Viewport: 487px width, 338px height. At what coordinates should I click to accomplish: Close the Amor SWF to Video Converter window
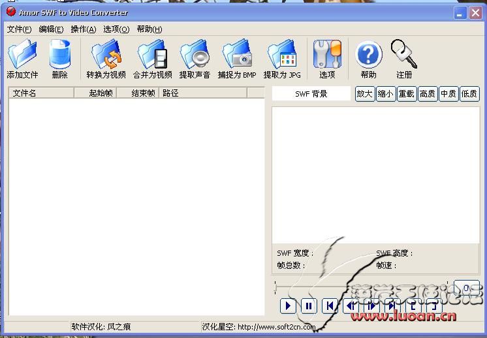coord(475,13)
